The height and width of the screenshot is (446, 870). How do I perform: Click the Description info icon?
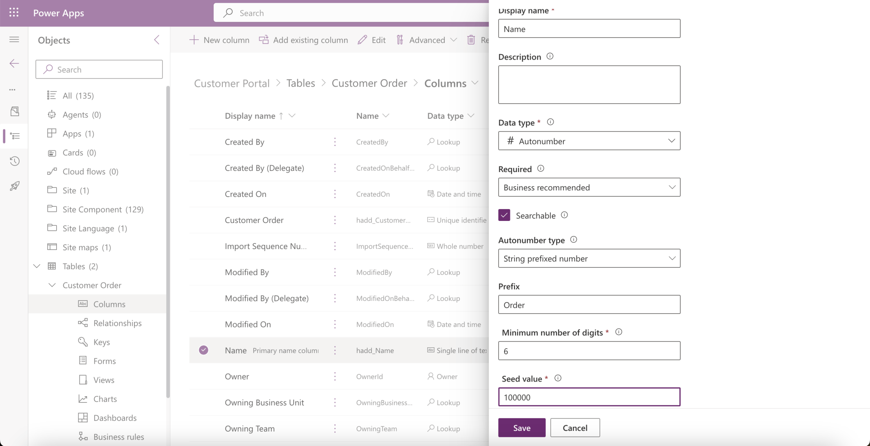coord(550,56)
